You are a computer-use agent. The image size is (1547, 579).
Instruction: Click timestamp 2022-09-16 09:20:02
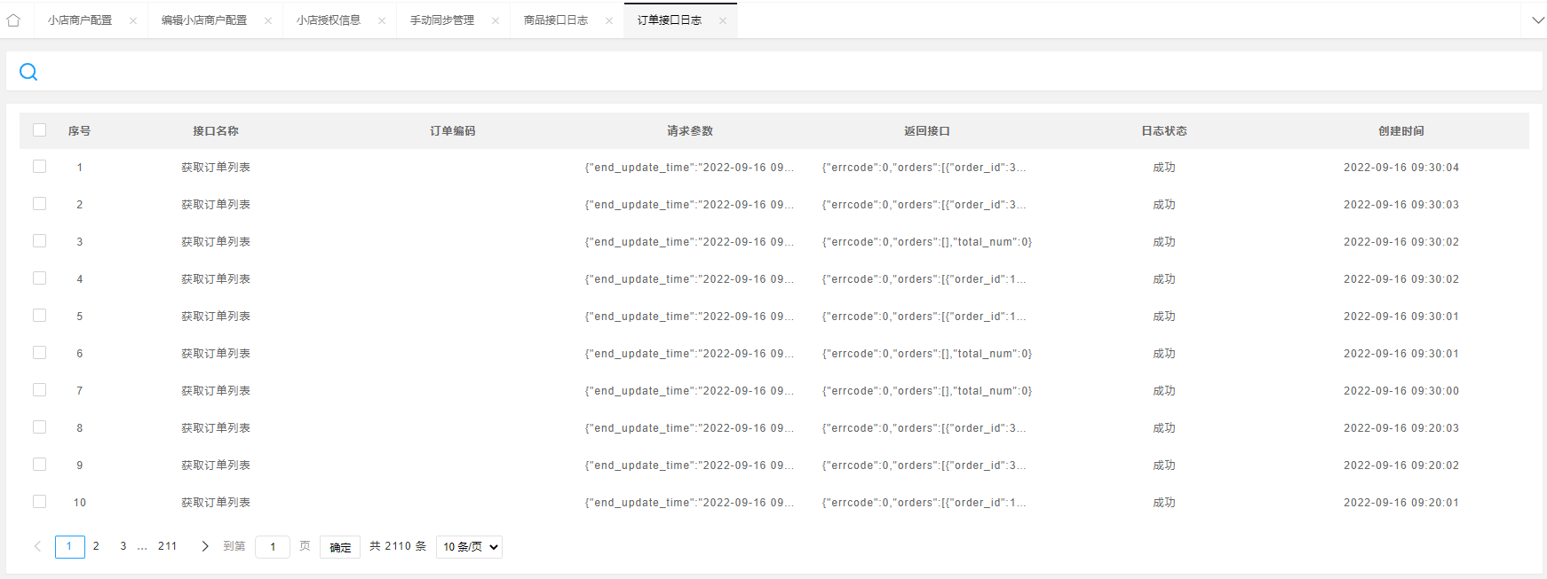[1401, 465]
